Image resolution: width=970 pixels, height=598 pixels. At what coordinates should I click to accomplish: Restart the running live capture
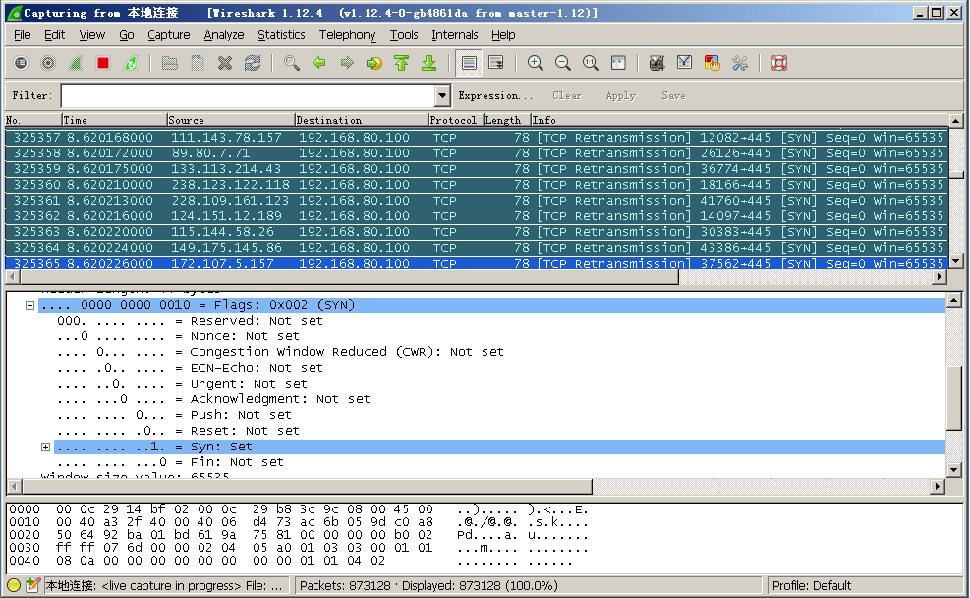coord(131,63)
